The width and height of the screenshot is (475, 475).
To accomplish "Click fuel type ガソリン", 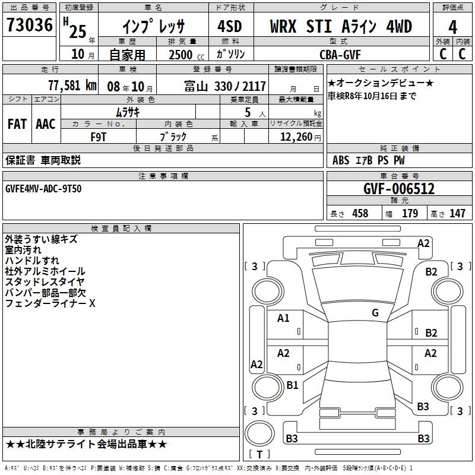I will pyautogui.click(x=230, y=54).
